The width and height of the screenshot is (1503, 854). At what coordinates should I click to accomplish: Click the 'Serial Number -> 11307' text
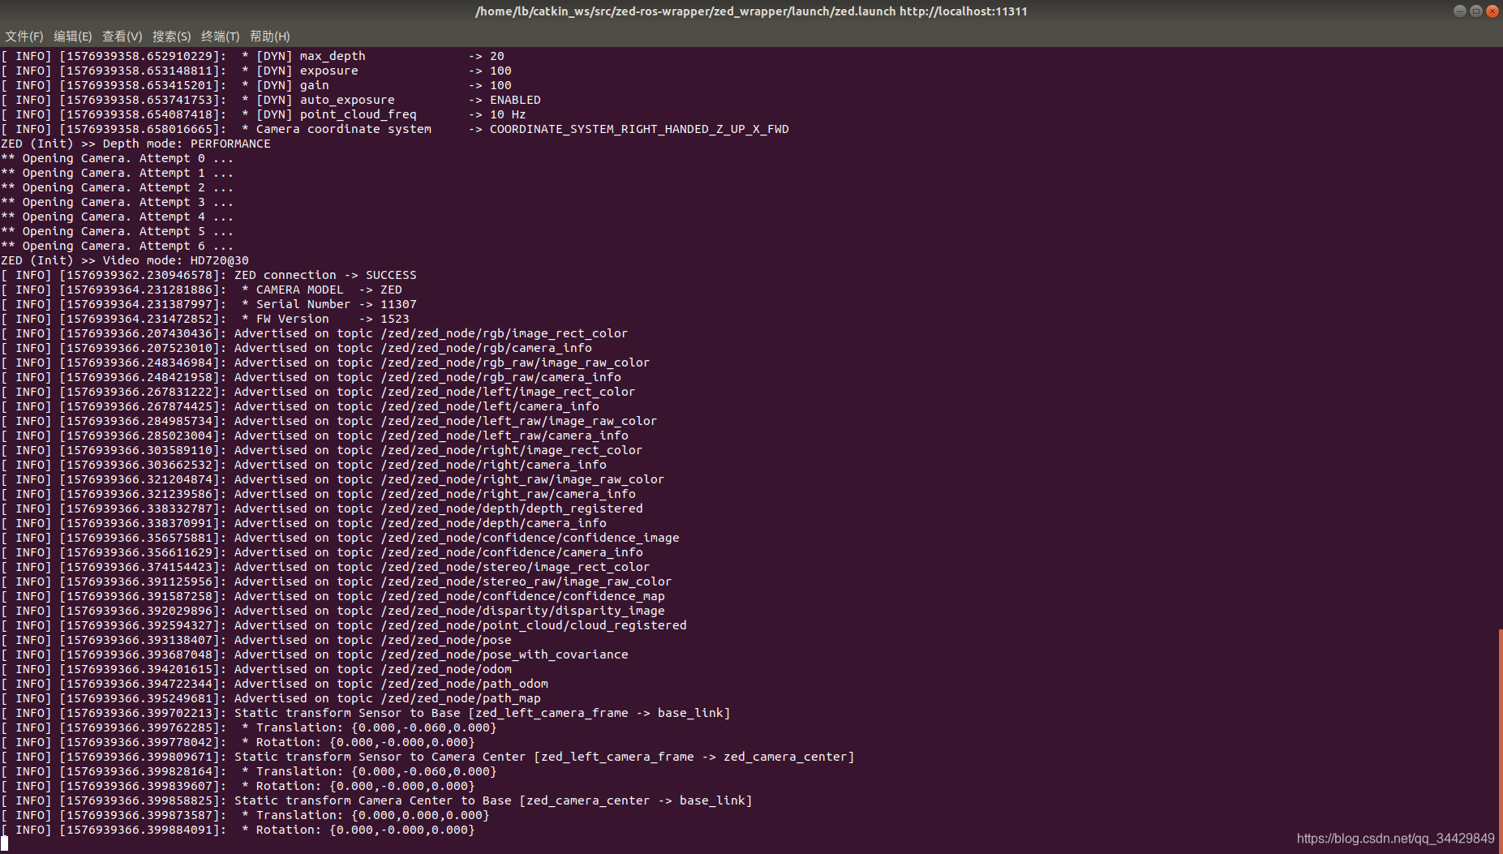tap(337, 304)
